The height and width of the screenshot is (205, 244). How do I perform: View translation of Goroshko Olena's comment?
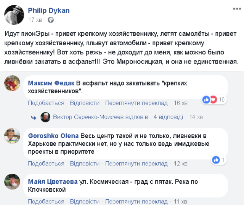pyautogui.click(x=136, y=164)
